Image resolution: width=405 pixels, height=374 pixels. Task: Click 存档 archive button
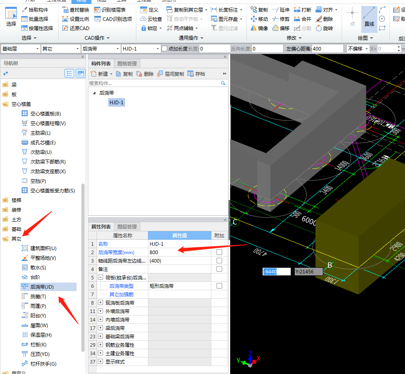coord(196,74)
